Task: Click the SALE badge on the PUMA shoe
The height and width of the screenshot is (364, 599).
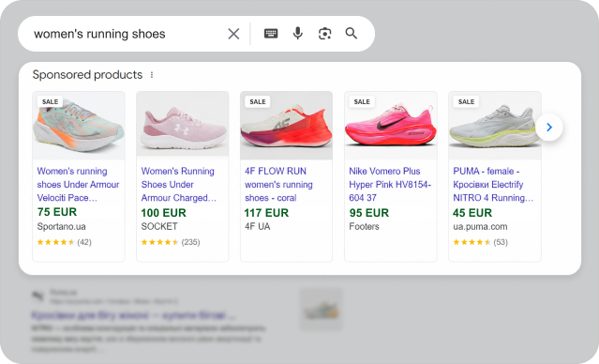Action: (x=466, y=101)
